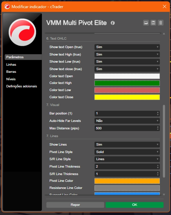Image resolution: width=171 pixels, height=215 pixels.
Task: Click the Auto-Hide Far Levels label
Action: (x=65, y=121)
